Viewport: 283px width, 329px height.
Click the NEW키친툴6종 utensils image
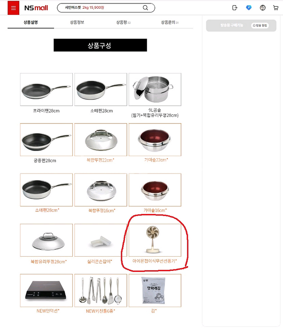pyautogui.click(x=101, y=291)
